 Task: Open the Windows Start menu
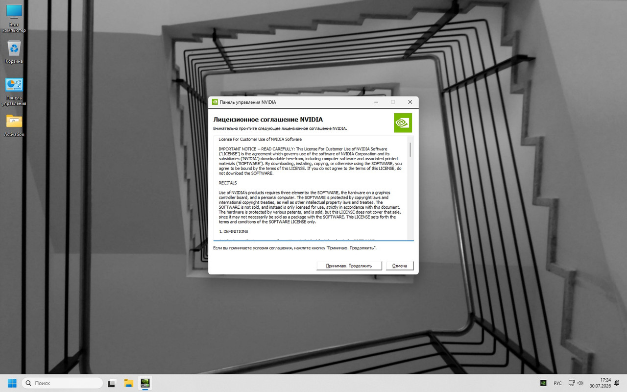11,383
